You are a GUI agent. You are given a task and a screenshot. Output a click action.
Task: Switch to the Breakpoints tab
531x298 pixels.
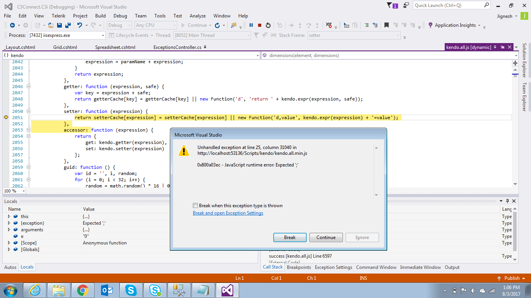coord(299,267)
